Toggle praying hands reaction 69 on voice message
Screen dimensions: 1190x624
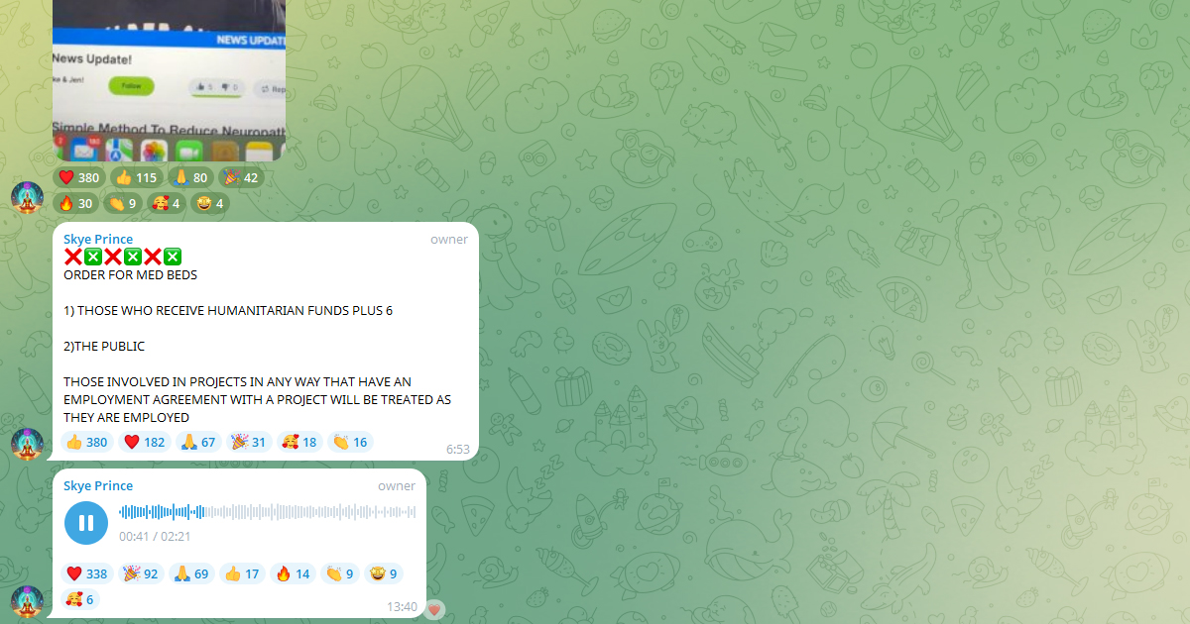[x=191, y=573]
